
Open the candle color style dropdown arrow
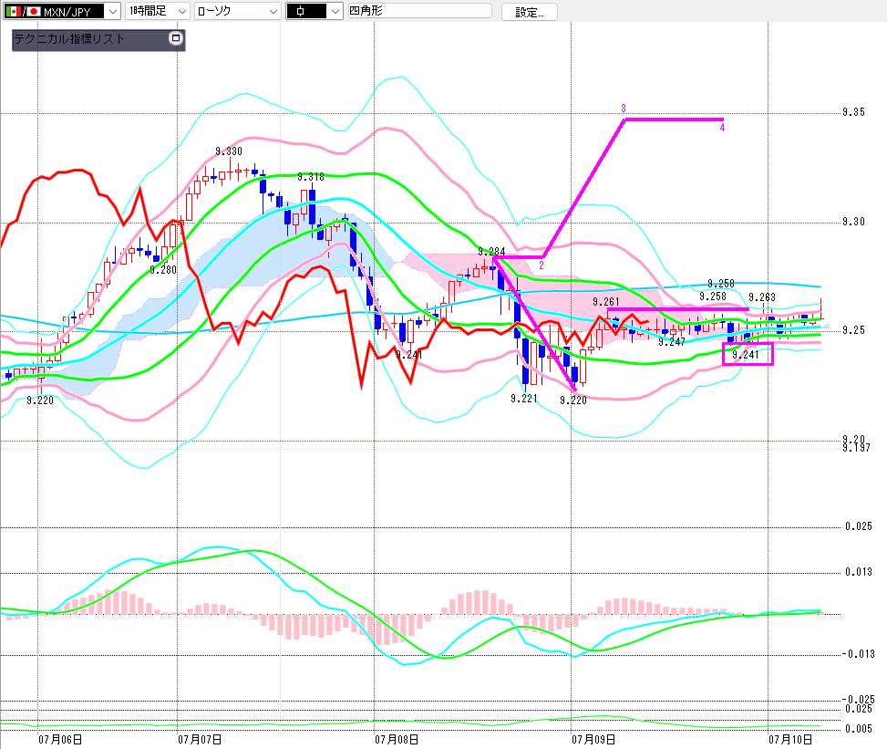335,11
